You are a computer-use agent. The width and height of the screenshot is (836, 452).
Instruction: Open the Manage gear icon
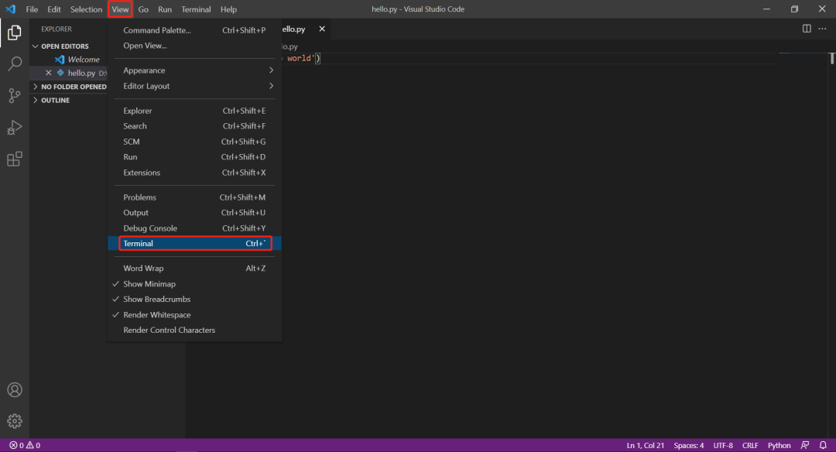[x=15, y=421]
